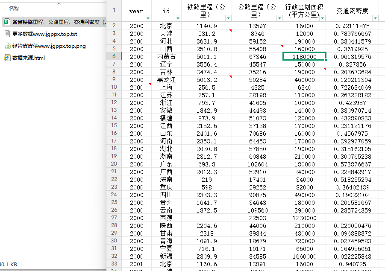Select row header 27

pyautogui.click(x=114, y=218)
